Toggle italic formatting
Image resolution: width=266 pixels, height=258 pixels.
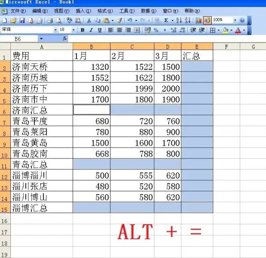[91, 30]
